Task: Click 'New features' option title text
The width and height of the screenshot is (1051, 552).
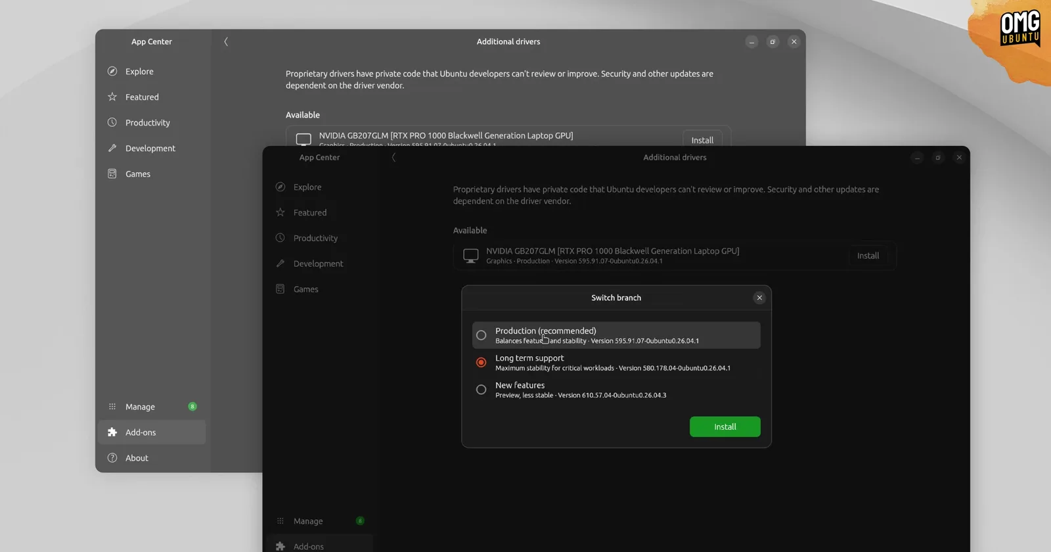Action: (520, 385)
